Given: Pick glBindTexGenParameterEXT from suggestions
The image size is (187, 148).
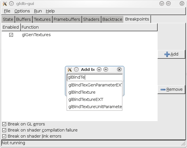Looking at the screenshot, I should pos(95,85).
